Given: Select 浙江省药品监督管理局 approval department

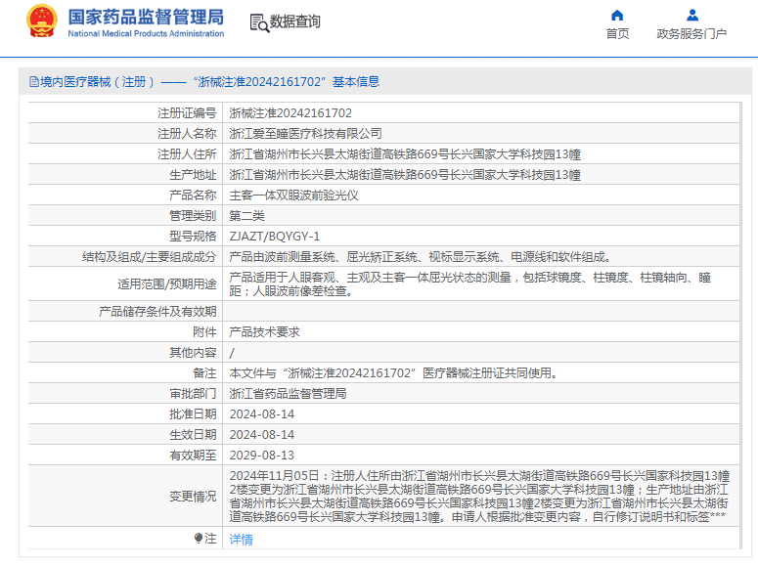Looking at the screenshot, I should [289, 393].
